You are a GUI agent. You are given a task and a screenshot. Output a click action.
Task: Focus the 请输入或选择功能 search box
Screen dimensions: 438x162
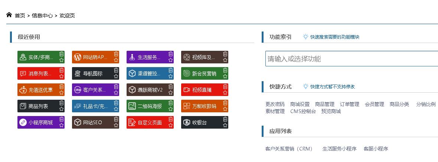coord(352,59)
